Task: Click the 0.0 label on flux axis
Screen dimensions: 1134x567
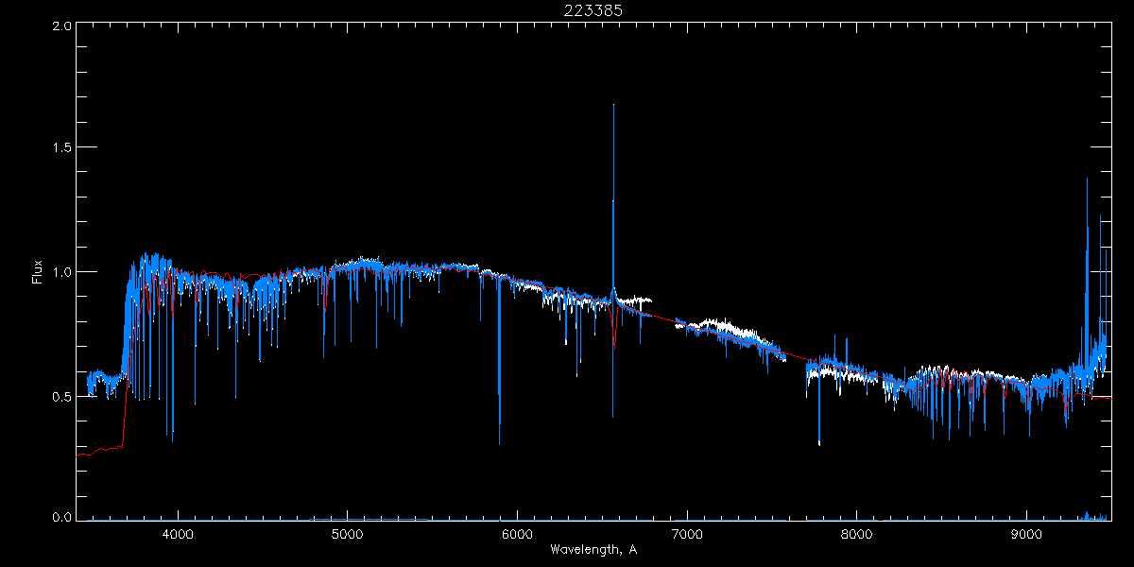Action: click(61, 517)
